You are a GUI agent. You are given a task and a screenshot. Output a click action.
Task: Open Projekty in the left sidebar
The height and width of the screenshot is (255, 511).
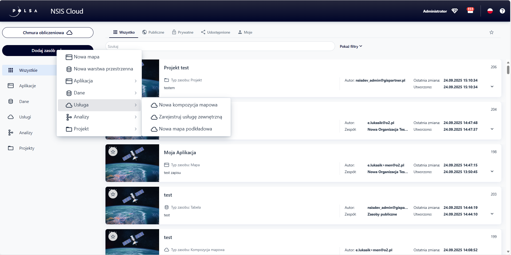[26, 148]
